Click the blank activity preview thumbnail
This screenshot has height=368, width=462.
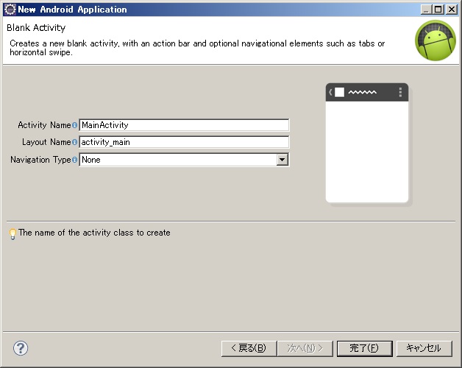click(367, 143)
